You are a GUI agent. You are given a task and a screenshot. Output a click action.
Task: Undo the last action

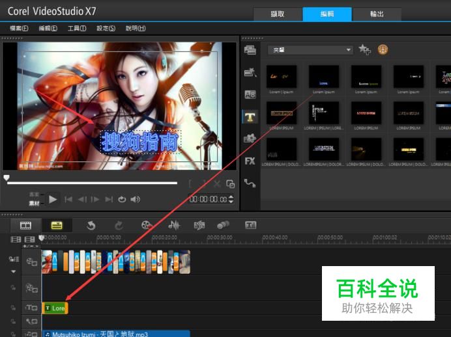[91, 225]
